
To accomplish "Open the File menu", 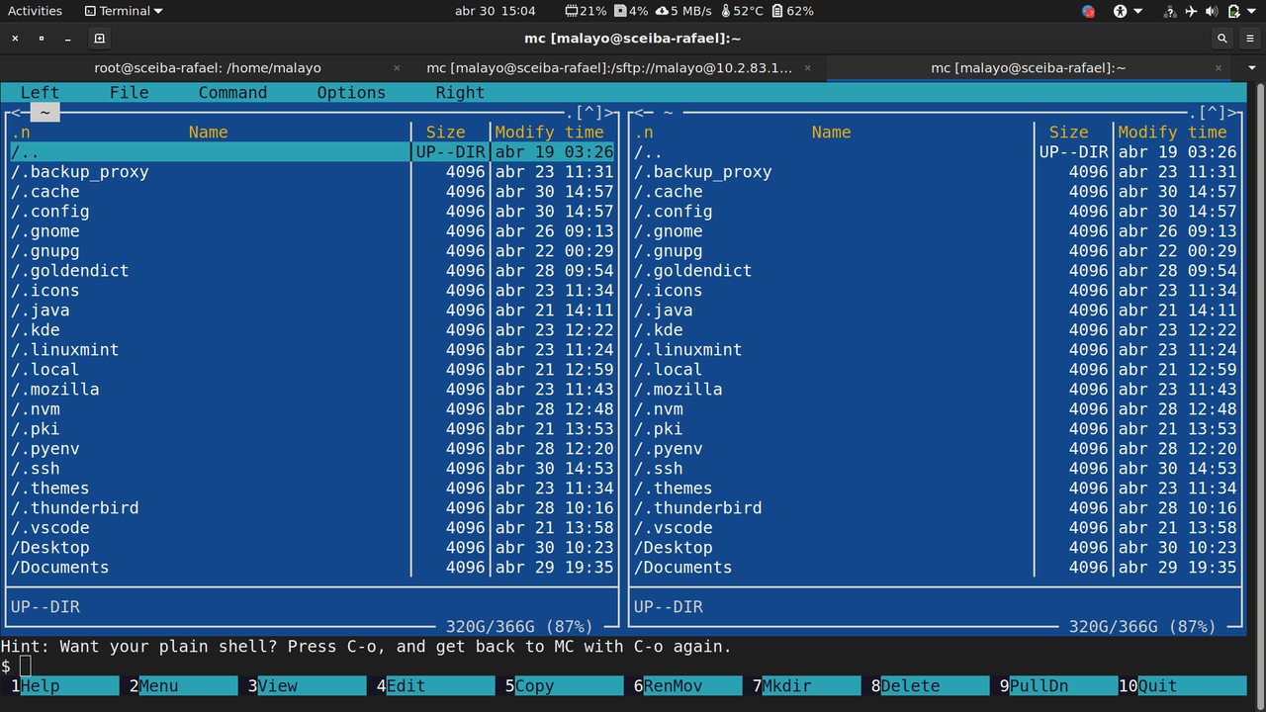I will tap(129, 93).
